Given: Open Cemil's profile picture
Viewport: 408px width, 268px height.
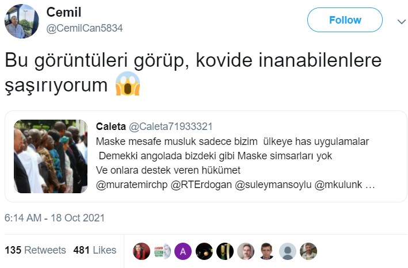Looking at the screenshot, I should 22,21.
